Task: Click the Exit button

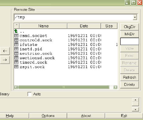Action: coord(124,116)
